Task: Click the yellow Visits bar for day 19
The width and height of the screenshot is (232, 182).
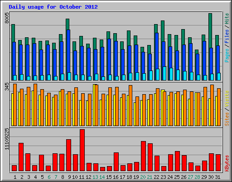Action: point(135,114)
